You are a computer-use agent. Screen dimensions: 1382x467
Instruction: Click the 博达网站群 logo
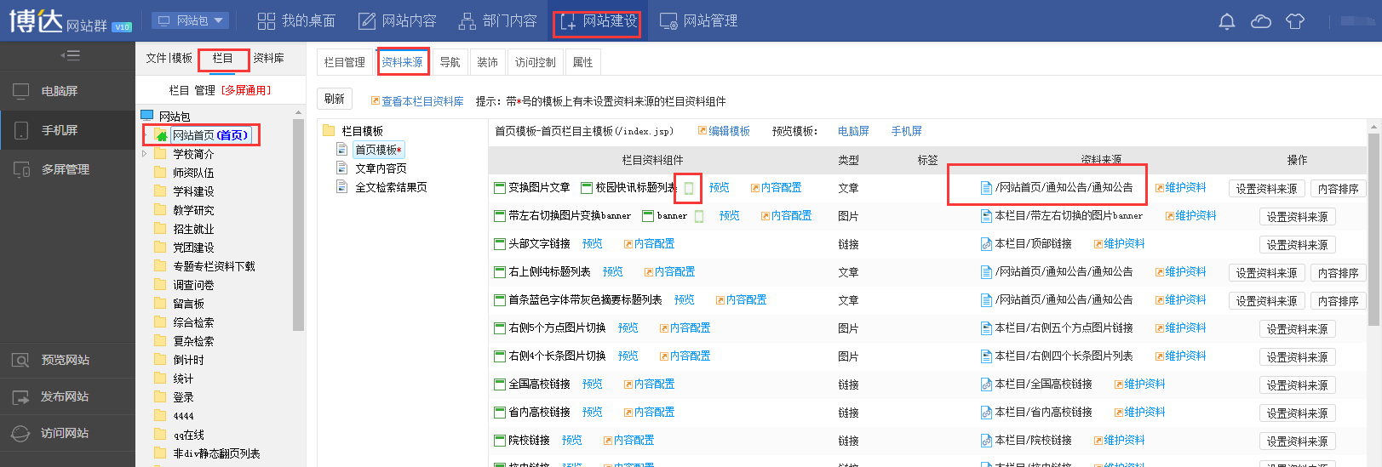pos(70,20)
